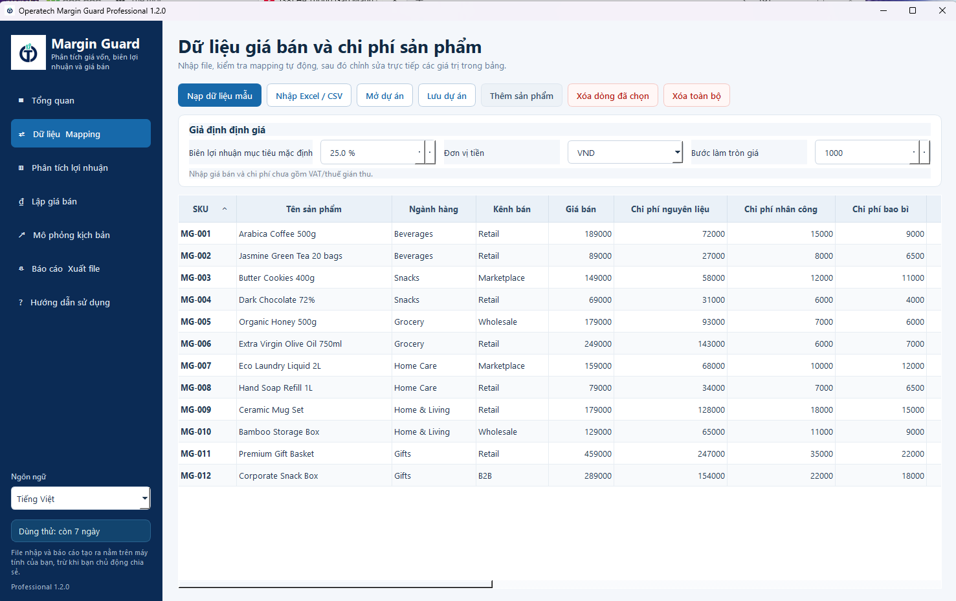
Task: Click the Arabica Coffee 500g cell
Action: click(x=314, y=234)
